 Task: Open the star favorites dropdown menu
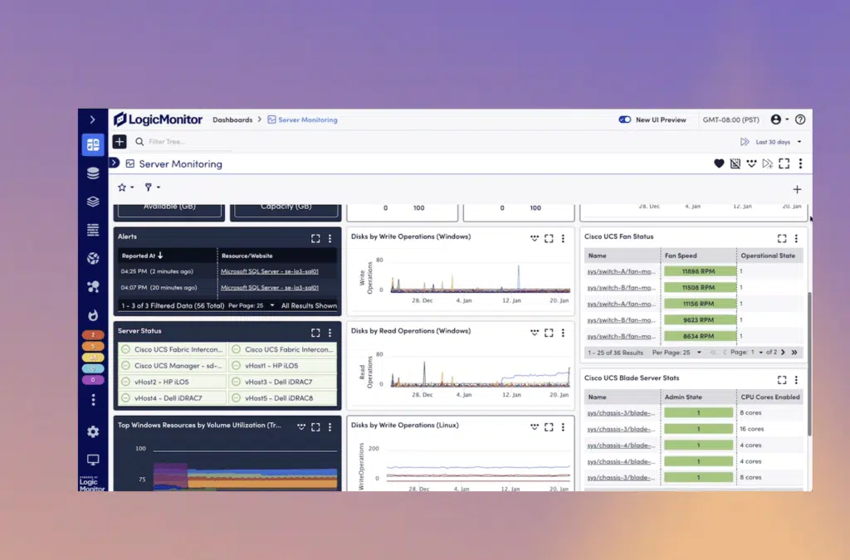click(x=126, y=187)
